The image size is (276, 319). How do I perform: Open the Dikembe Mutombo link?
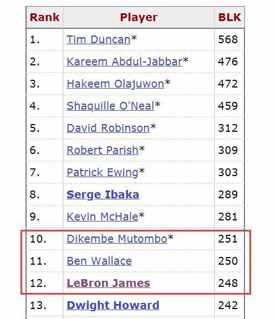coord(117,239)
